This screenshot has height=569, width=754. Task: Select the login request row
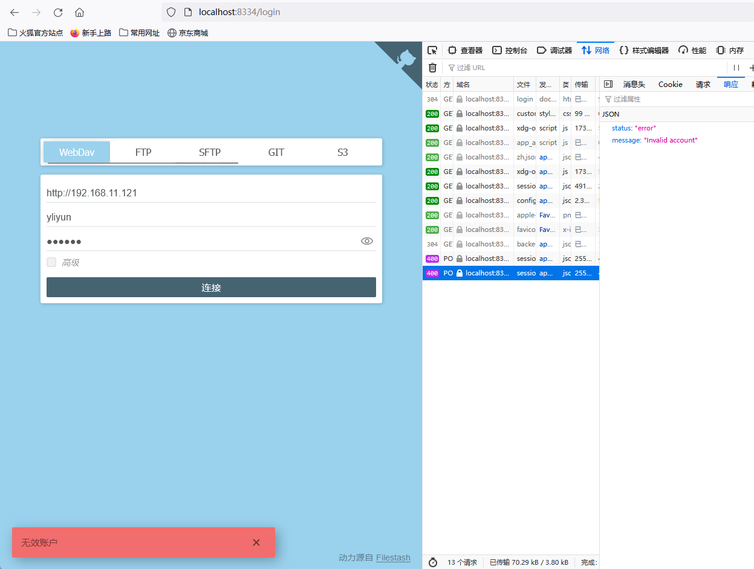(511, 99)
